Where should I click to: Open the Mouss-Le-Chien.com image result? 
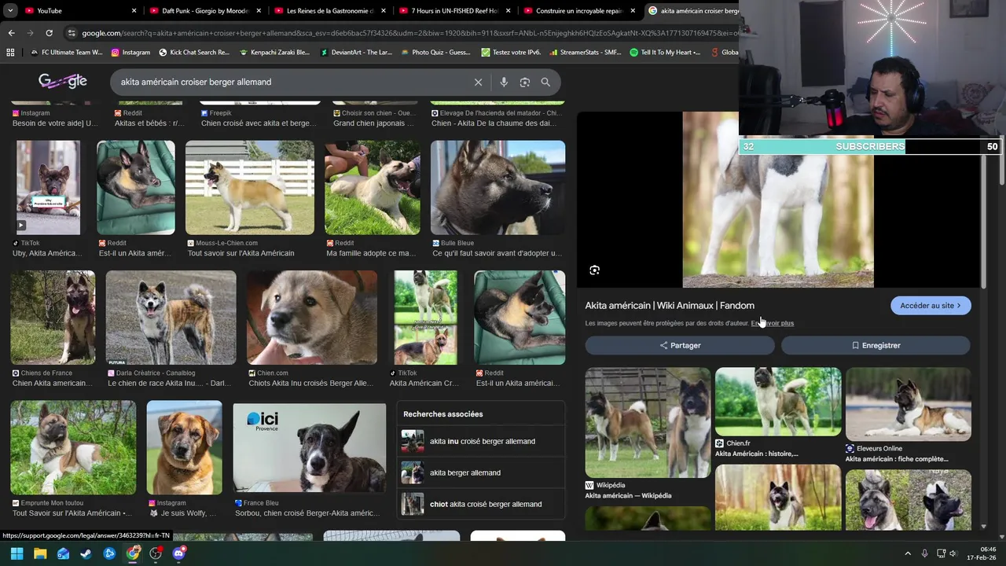pyautogui.click(x=250, y=188)
